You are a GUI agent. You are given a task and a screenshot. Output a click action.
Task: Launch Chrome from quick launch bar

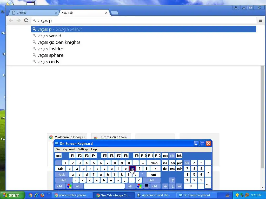click(x=30, y=195)
